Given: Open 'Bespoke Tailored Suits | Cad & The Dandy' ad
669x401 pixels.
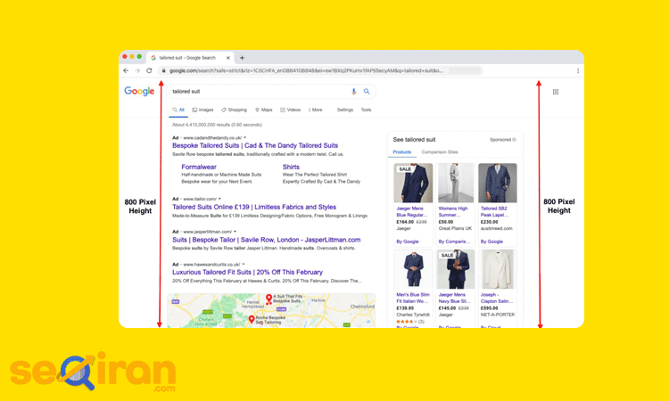Looking at the screenshot, I should pyautogui.click(x=255, y=146).
